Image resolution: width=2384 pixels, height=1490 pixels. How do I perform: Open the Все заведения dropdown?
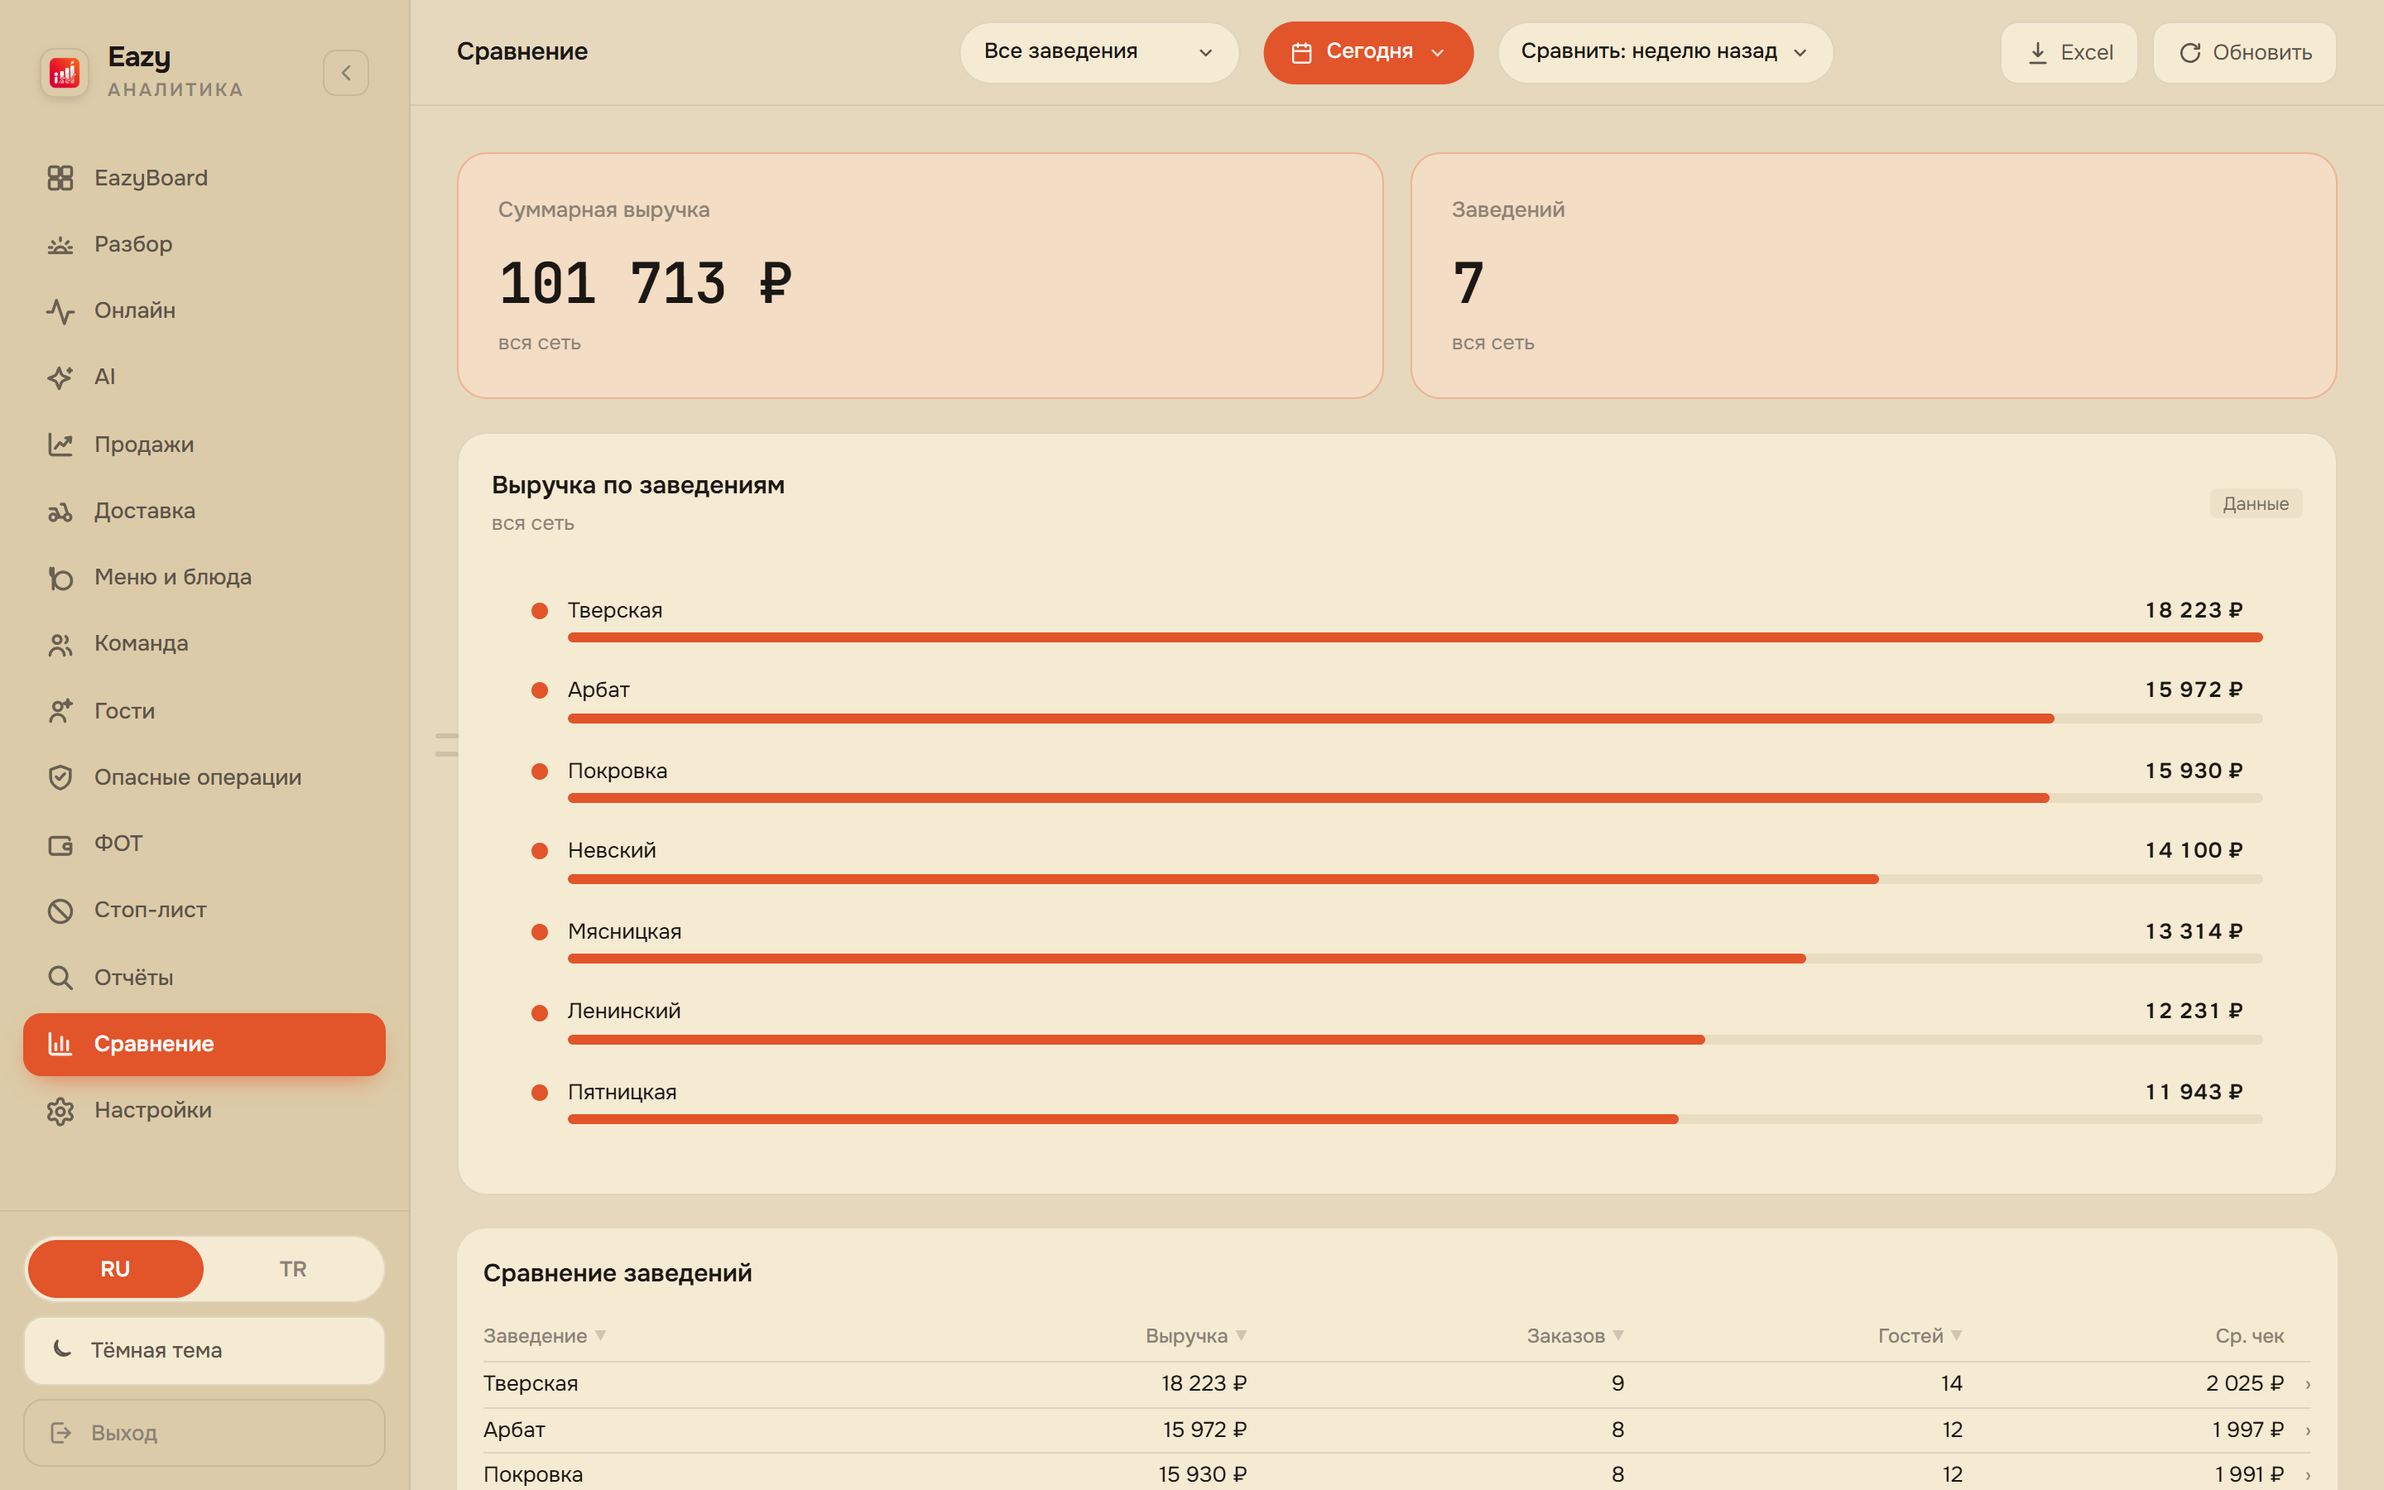pos(1098,52)
